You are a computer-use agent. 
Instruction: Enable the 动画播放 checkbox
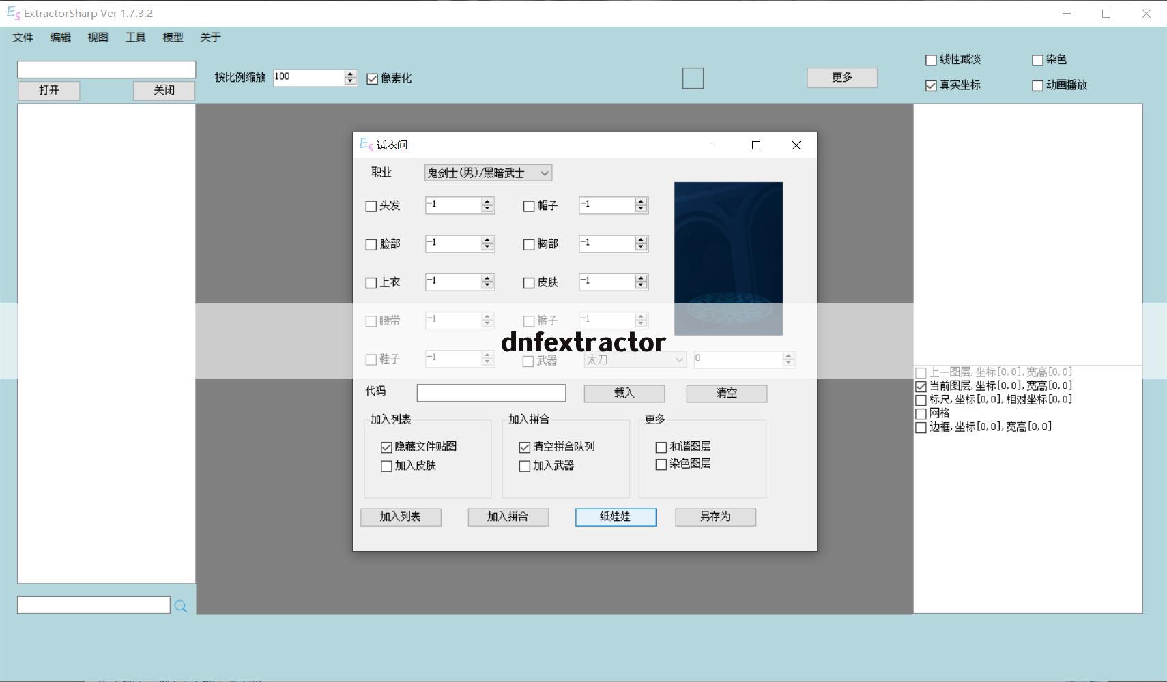pos(1037,85)
